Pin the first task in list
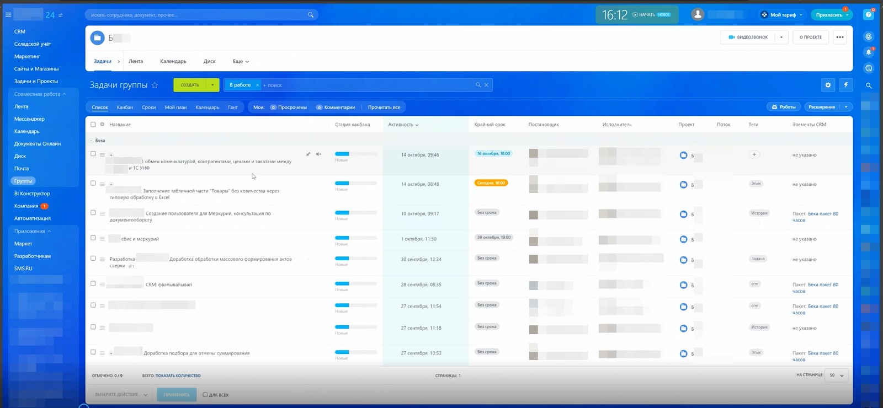883x408 pixels. (x=308, y=154)
